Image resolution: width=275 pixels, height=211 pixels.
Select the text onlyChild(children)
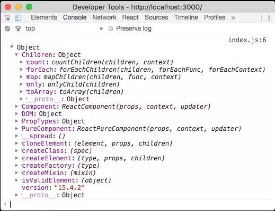pos(84,84)
